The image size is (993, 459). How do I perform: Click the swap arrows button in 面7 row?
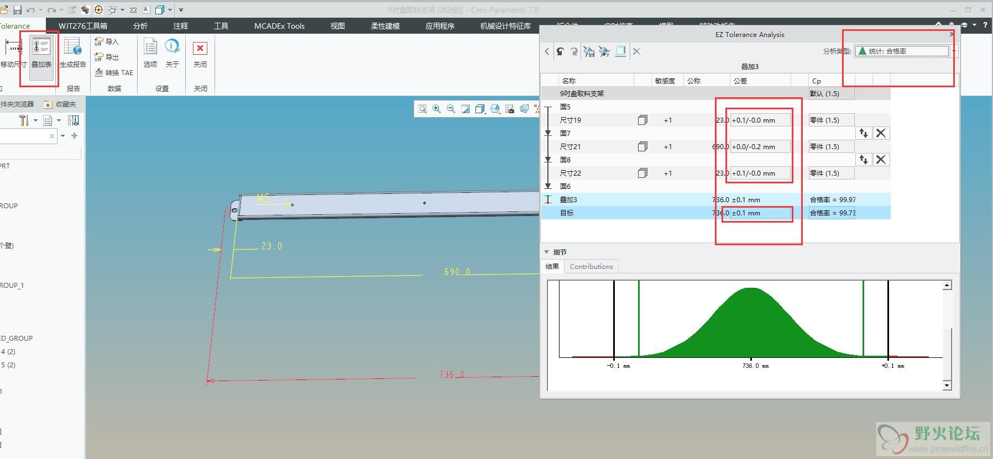(864, 133)
